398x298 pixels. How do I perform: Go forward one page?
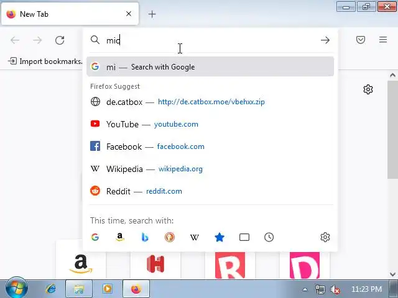click(37, 40)
